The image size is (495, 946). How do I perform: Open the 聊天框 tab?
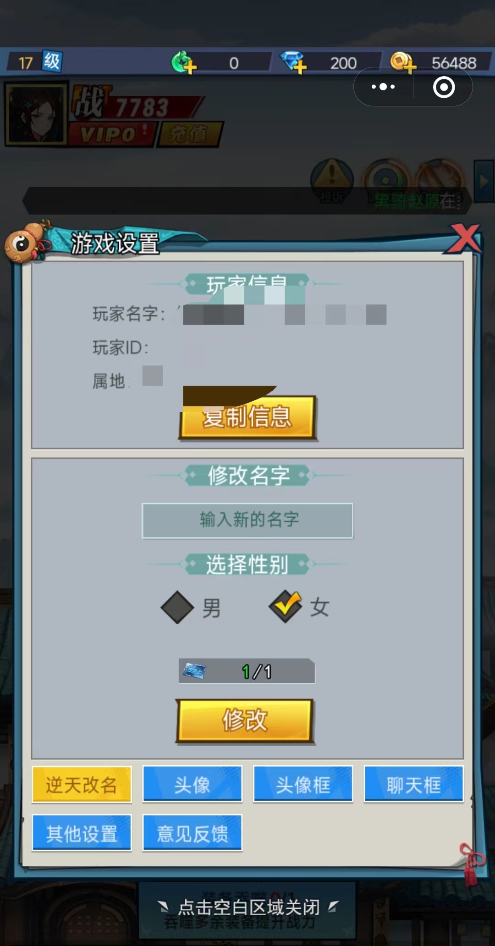[414, 784]
